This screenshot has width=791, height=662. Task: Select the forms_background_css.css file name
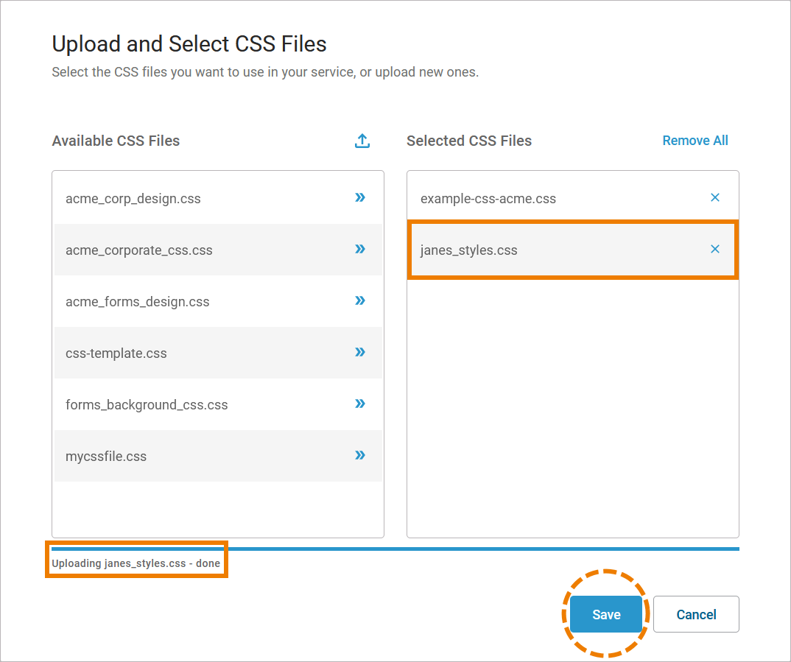[147, 405]
